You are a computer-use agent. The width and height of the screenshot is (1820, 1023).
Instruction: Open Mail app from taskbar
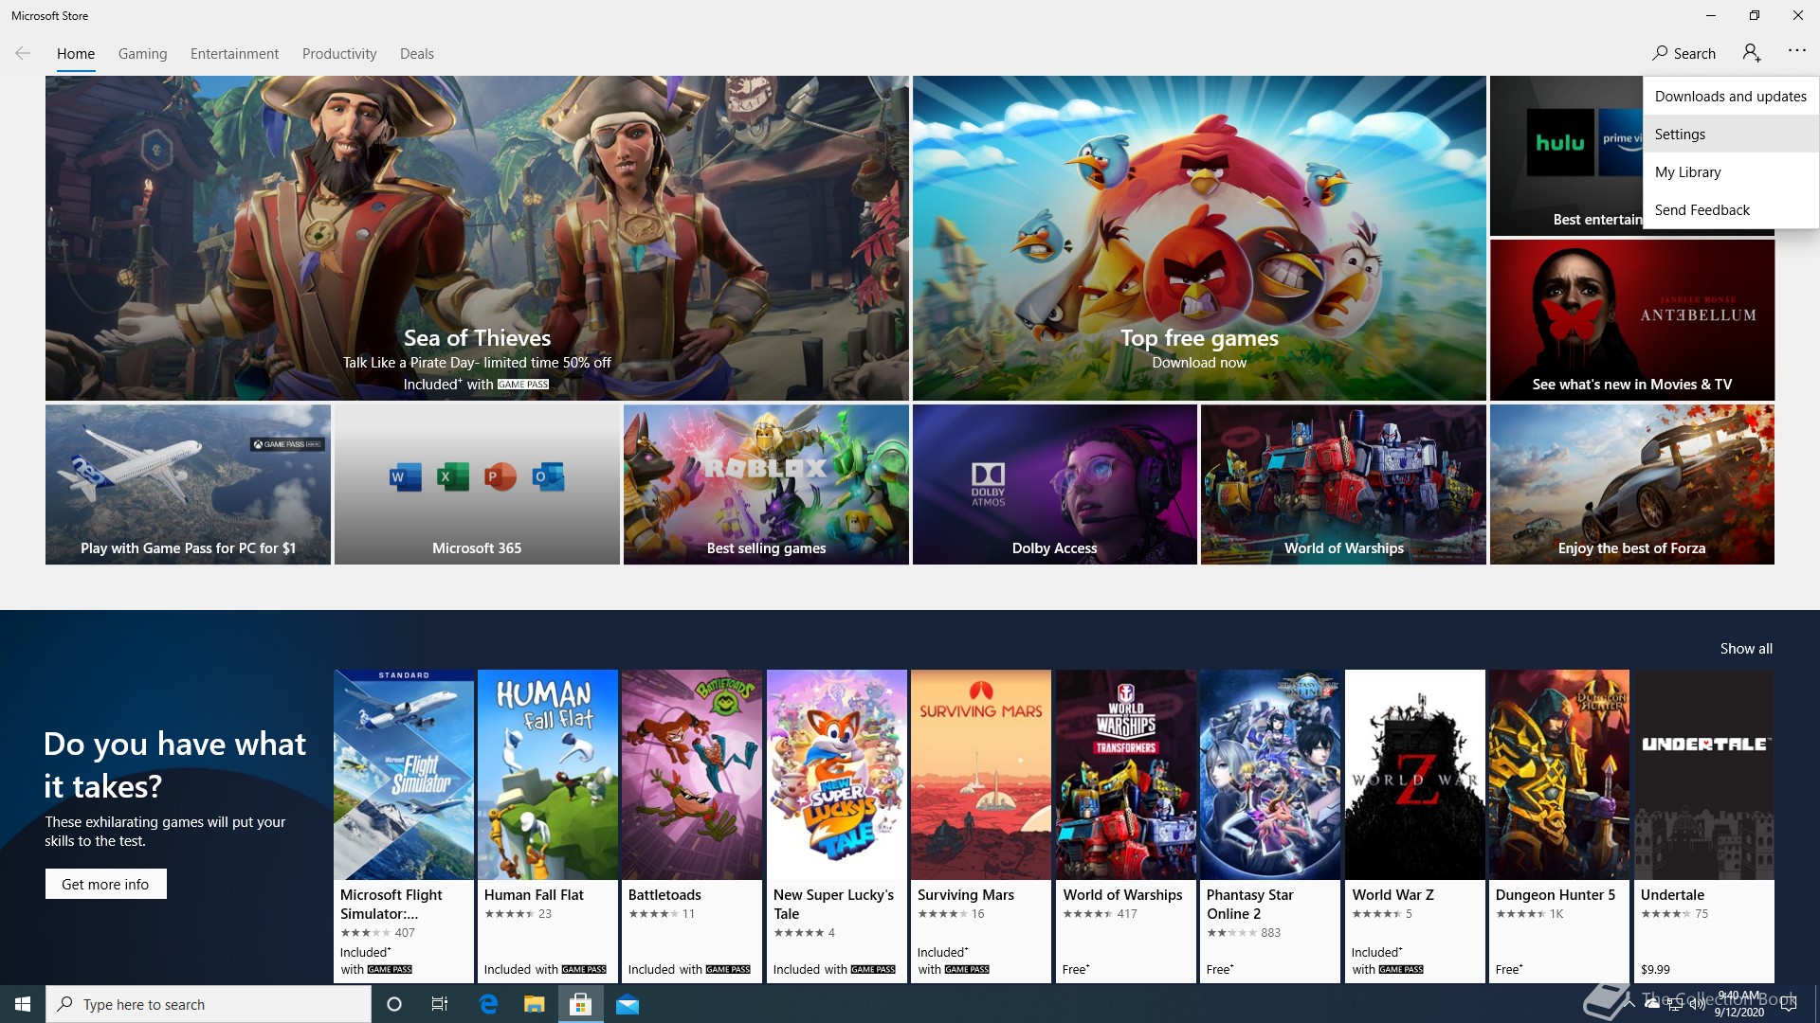point(628,1004)
